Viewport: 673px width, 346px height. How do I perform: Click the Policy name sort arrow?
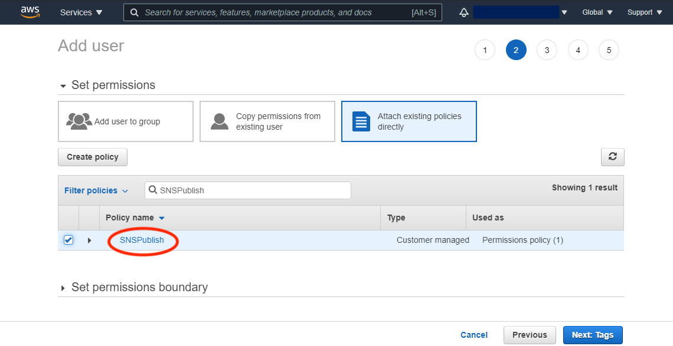click(161, 218)
